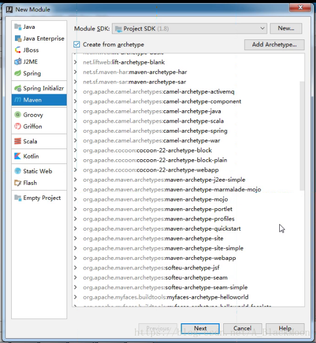Select camel-archetype-scala row
This screenshot has width=316, height=343.
[188, 121]
